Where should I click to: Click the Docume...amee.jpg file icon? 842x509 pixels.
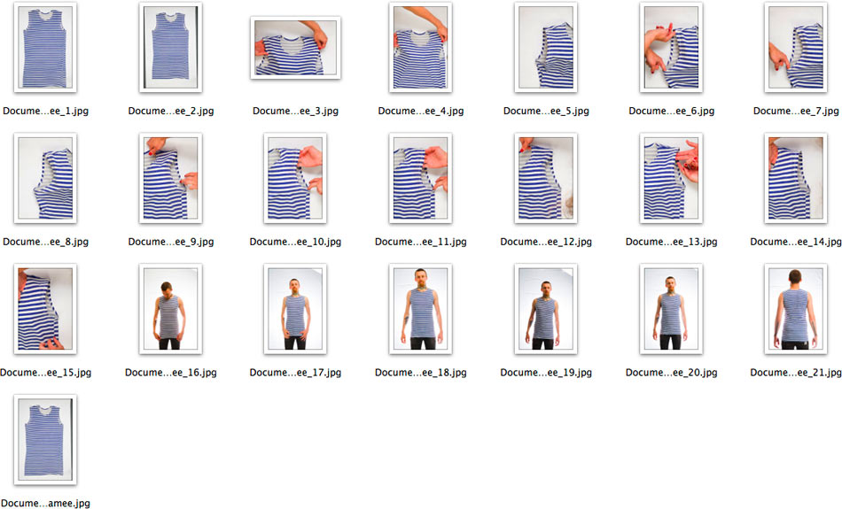click(45, 439)
